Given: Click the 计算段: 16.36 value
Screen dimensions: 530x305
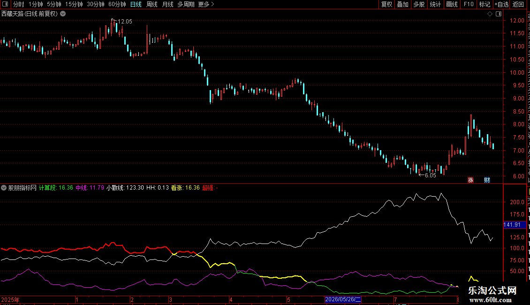Looking at the screenshot, I should coord(56,188).
